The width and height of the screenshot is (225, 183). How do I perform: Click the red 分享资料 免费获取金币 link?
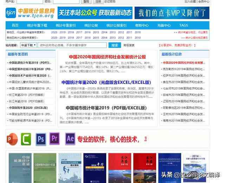click(177, 45)
